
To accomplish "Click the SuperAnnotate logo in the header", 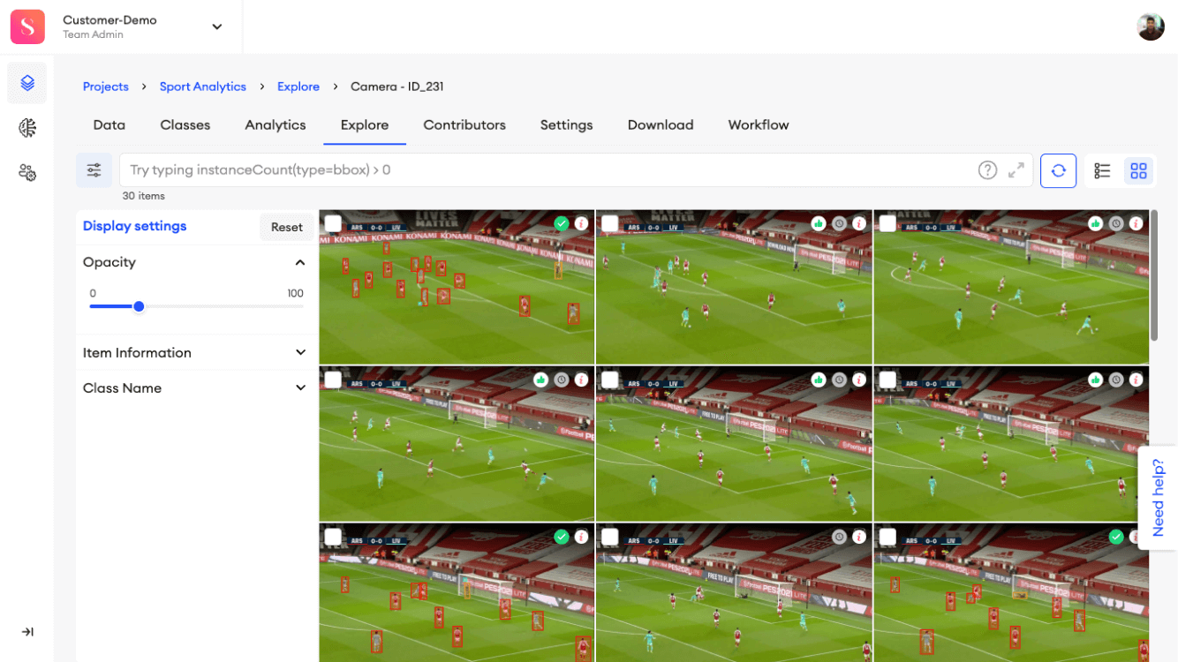I will [27, 26].
